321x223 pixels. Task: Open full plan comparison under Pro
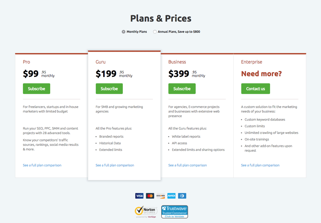[x=42, y=165]
